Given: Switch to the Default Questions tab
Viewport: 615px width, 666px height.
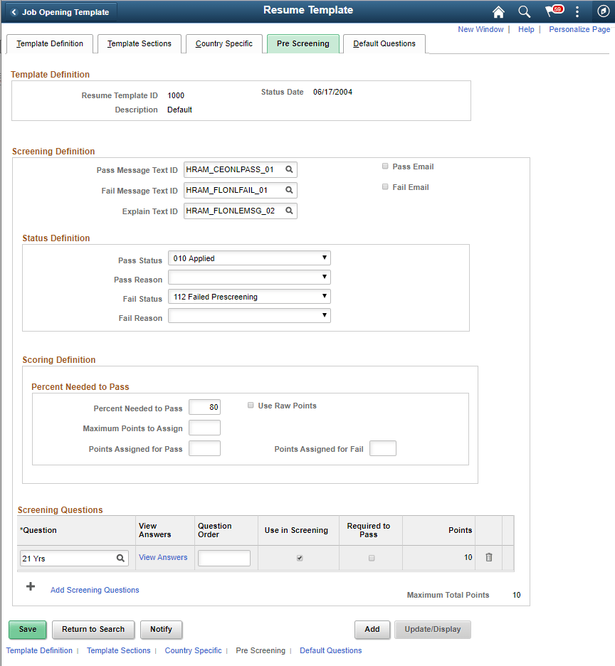Looking at the screenshot, I should pos(384,43).
